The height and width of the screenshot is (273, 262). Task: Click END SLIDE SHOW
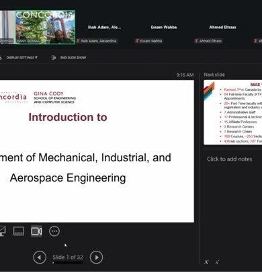click(73, 58)
